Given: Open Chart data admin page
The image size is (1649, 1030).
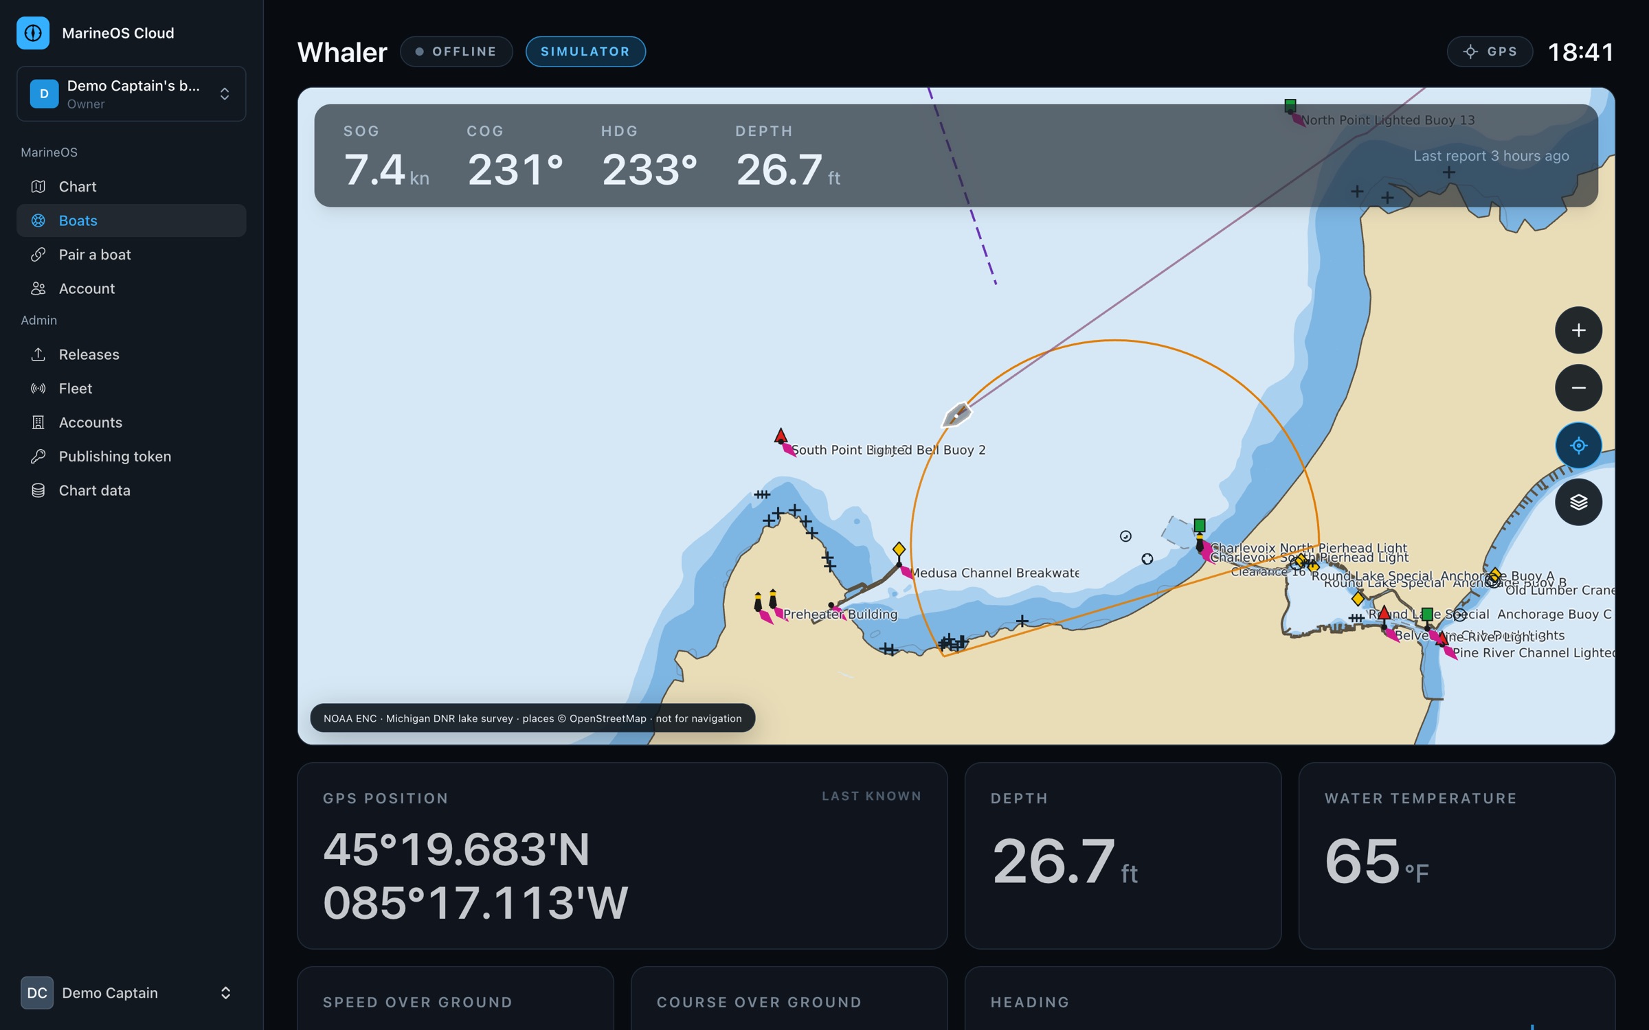Looking at the screenshot, I should pos(131,490).
